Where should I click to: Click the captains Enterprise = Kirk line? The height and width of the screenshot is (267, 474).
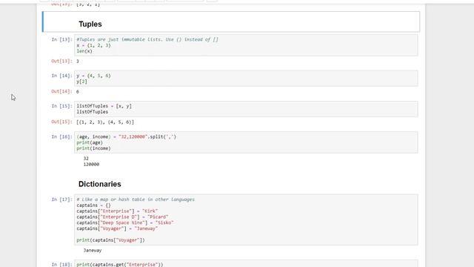pos(117,211)
